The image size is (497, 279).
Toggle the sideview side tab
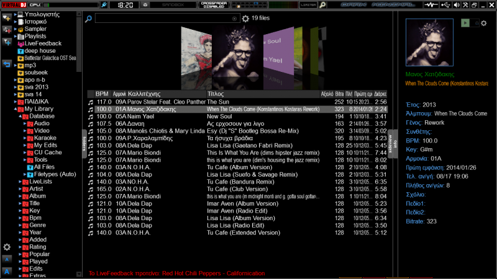391,144
